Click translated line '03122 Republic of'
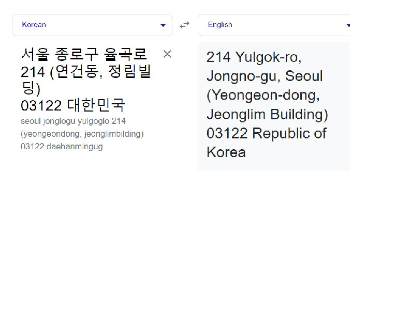Viewport: 410px width, 316px height. click(266, 133)
